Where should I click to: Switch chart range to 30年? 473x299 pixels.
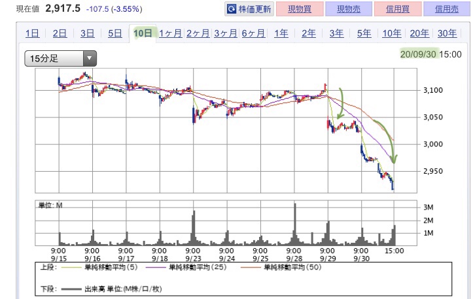(x=447, y=33)
